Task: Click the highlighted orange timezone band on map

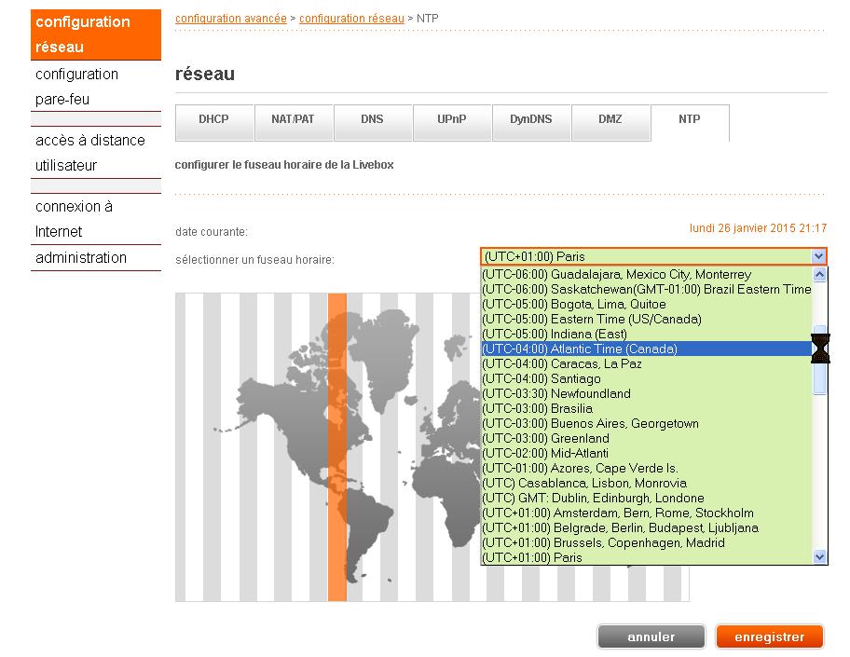Action: coord(337,447)
